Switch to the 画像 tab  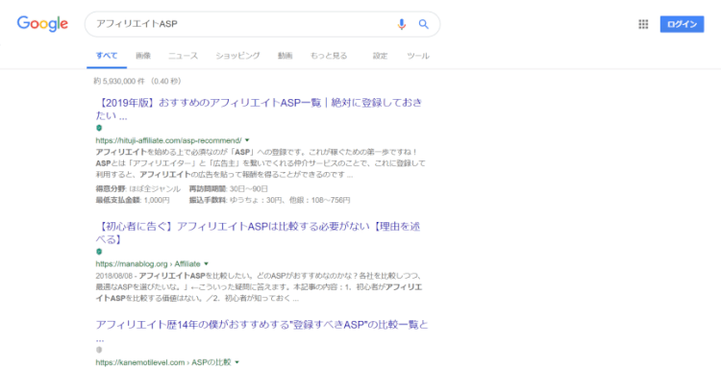(x=143, y=56)
